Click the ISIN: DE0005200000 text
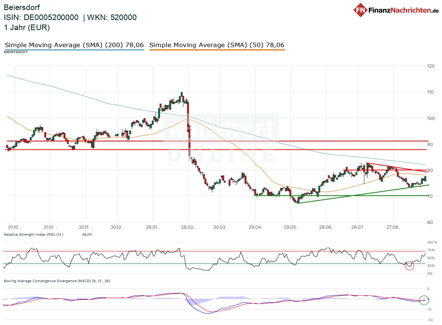The height and width of the screenshot is (325, 442). pos(41,17)
